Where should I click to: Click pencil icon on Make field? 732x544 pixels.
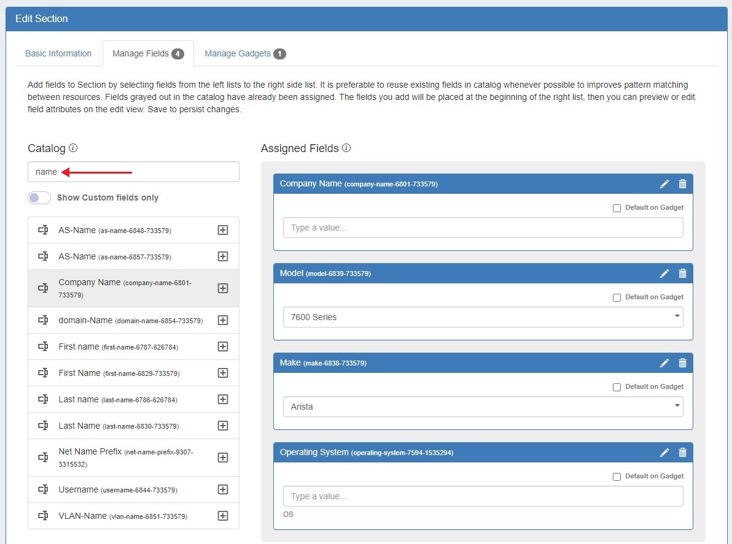tap(664, 363)
